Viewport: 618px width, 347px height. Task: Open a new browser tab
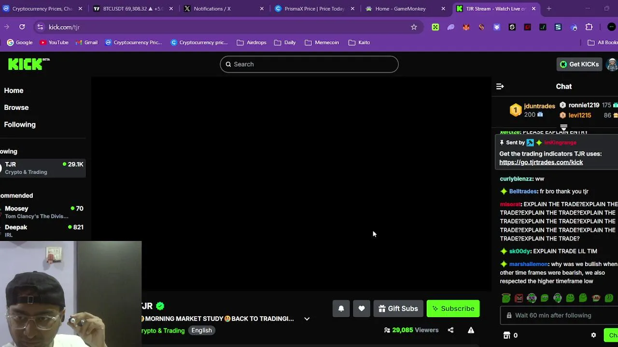[549, 9]
